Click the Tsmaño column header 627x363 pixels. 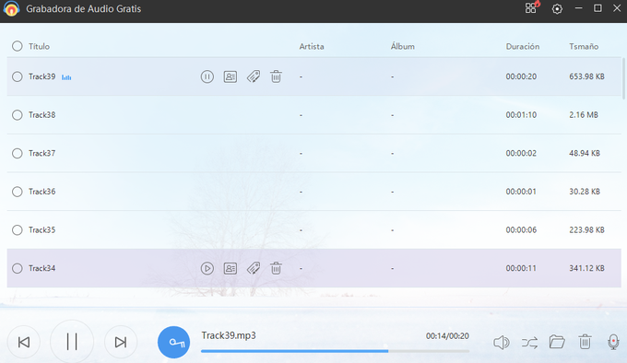584,46
